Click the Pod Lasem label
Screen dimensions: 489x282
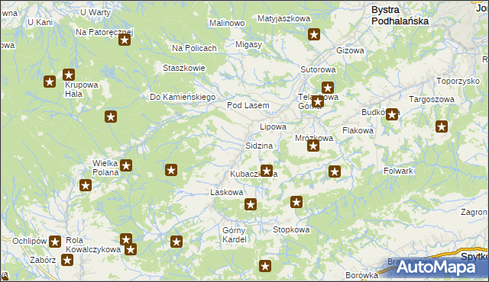[248, 105]
